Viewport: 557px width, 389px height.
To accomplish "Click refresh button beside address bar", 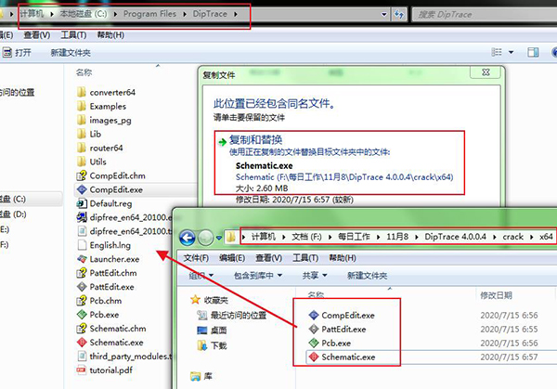I will click(x=399, y=14).
